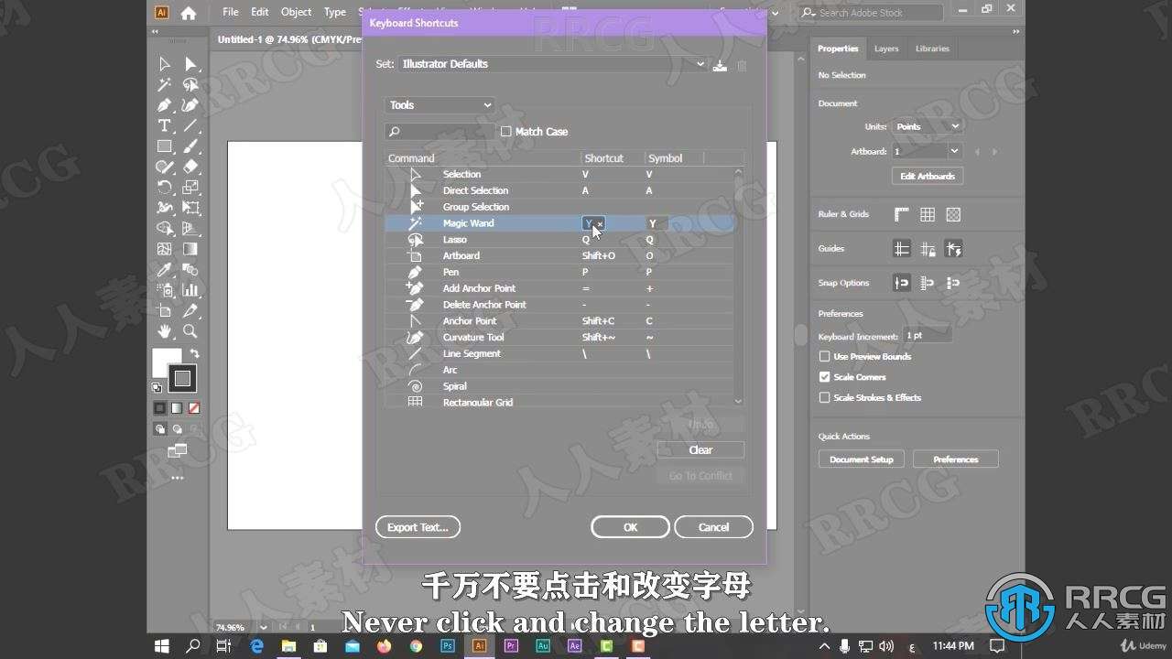Click the Export Text button
Viewport: 1172px width, 659px height.
pos(418,527)
